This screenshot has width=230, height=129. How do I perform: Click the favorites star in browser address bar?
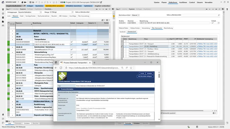tap(131, 68)
